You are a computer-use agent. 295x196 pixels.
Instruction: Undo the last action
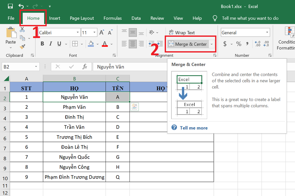(21, 6)
